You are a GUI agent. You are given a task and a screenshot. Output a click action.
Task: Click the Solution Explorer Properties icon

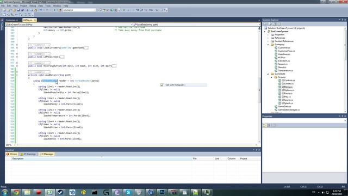click(265, 24)
